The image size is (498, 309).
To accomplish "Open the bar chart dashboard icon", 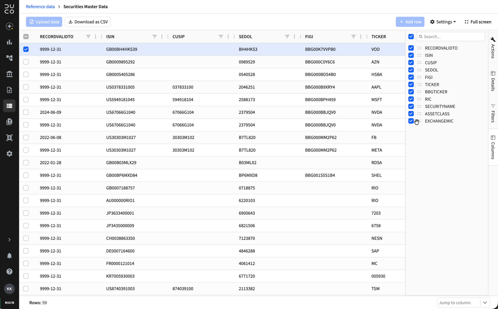I will (x=9, y=42).
